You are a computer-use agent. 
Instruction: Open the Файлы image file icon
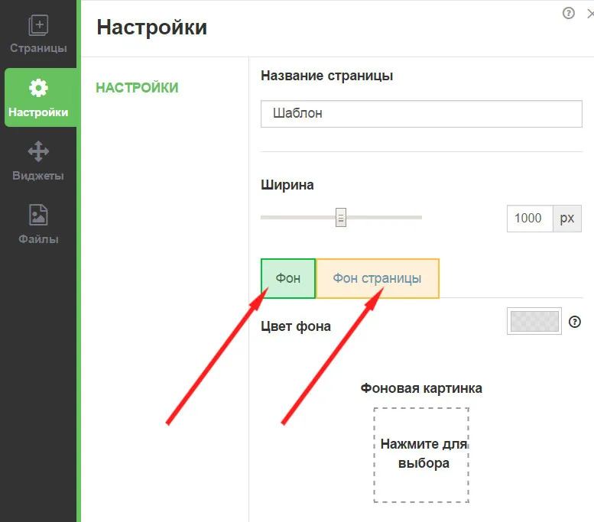point(38,215)
